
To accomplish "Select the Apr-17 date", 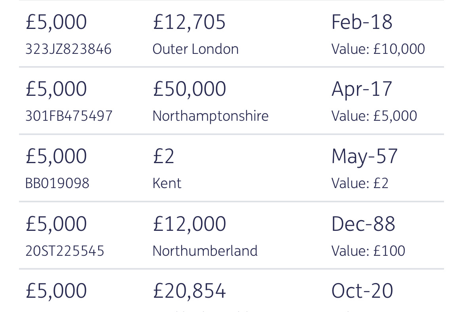I will tap(362, 89).
